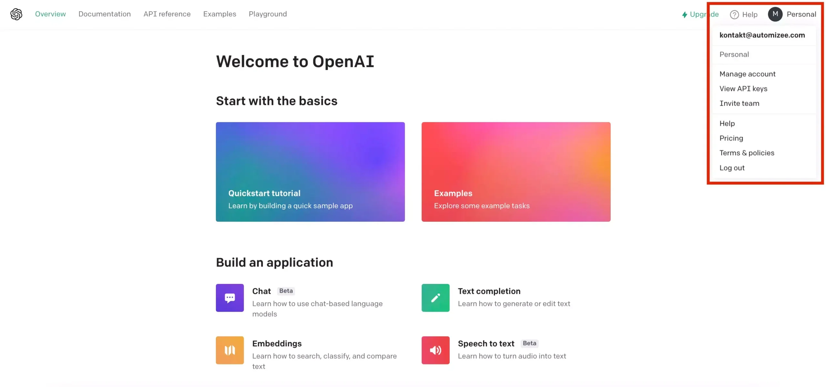Click "Learn how to use chat-based language models"
Image resolution: width=826 pixels, height=387 pixels.
tap(317, 308)
